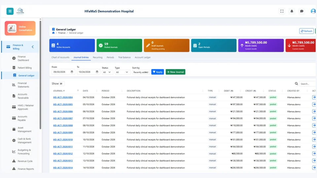Image resolution: width=317 pixels, height=178 pixels.
Task: Focus the table Search input field
Action: tap(307, 83)
